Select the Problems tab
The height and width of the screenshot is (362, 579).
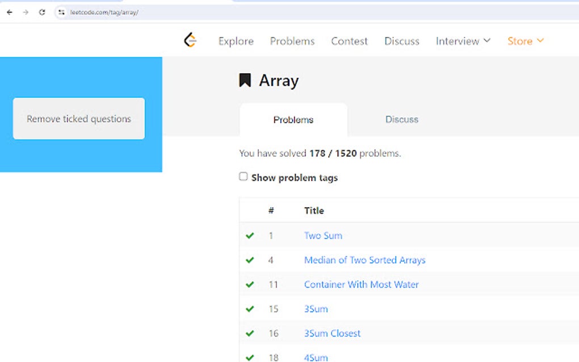(293, 120)
